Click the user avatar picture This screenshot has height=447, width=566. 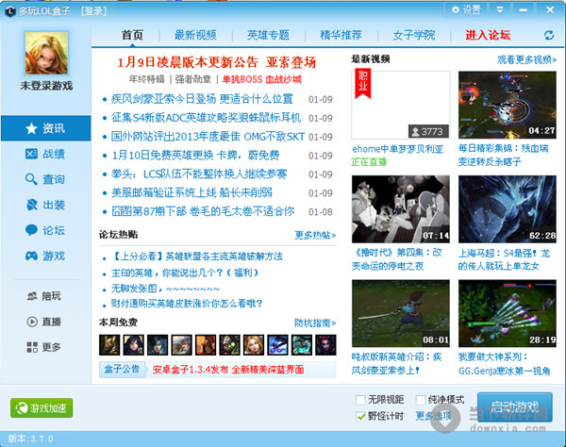(46, 53)
